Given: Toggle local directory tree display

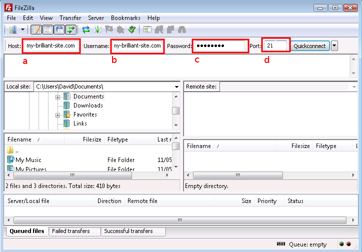Looking at the screenshot, I should pyautogui.click(x=48, y=29).
